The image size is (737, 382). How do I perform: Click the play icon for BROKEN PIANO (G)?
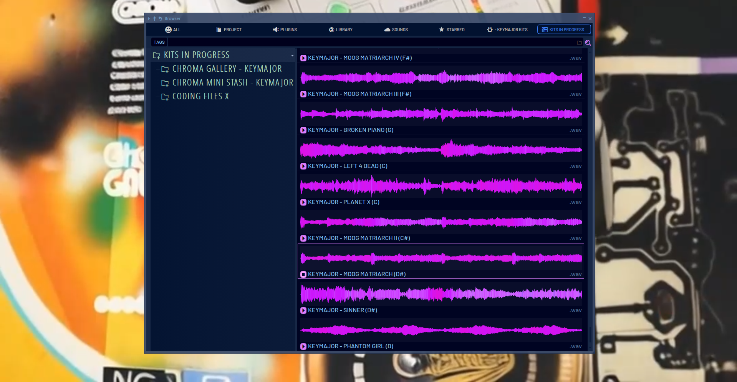pyautogui.click(x=303, y=130)
